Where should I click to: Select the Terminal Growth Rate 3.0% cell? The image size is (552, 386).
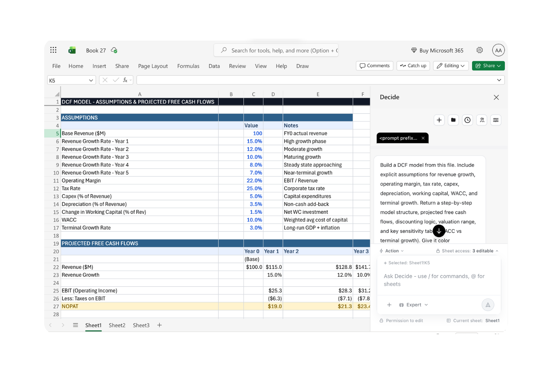[x=253, y=228]
